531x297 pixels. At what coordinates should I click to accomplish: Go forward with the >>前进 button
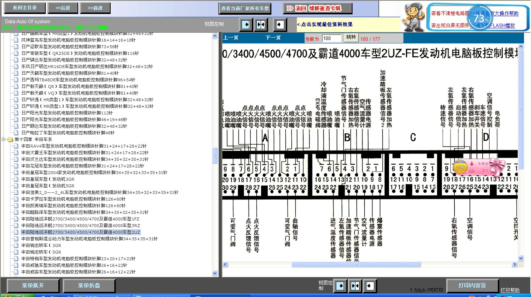coord(96,8)
